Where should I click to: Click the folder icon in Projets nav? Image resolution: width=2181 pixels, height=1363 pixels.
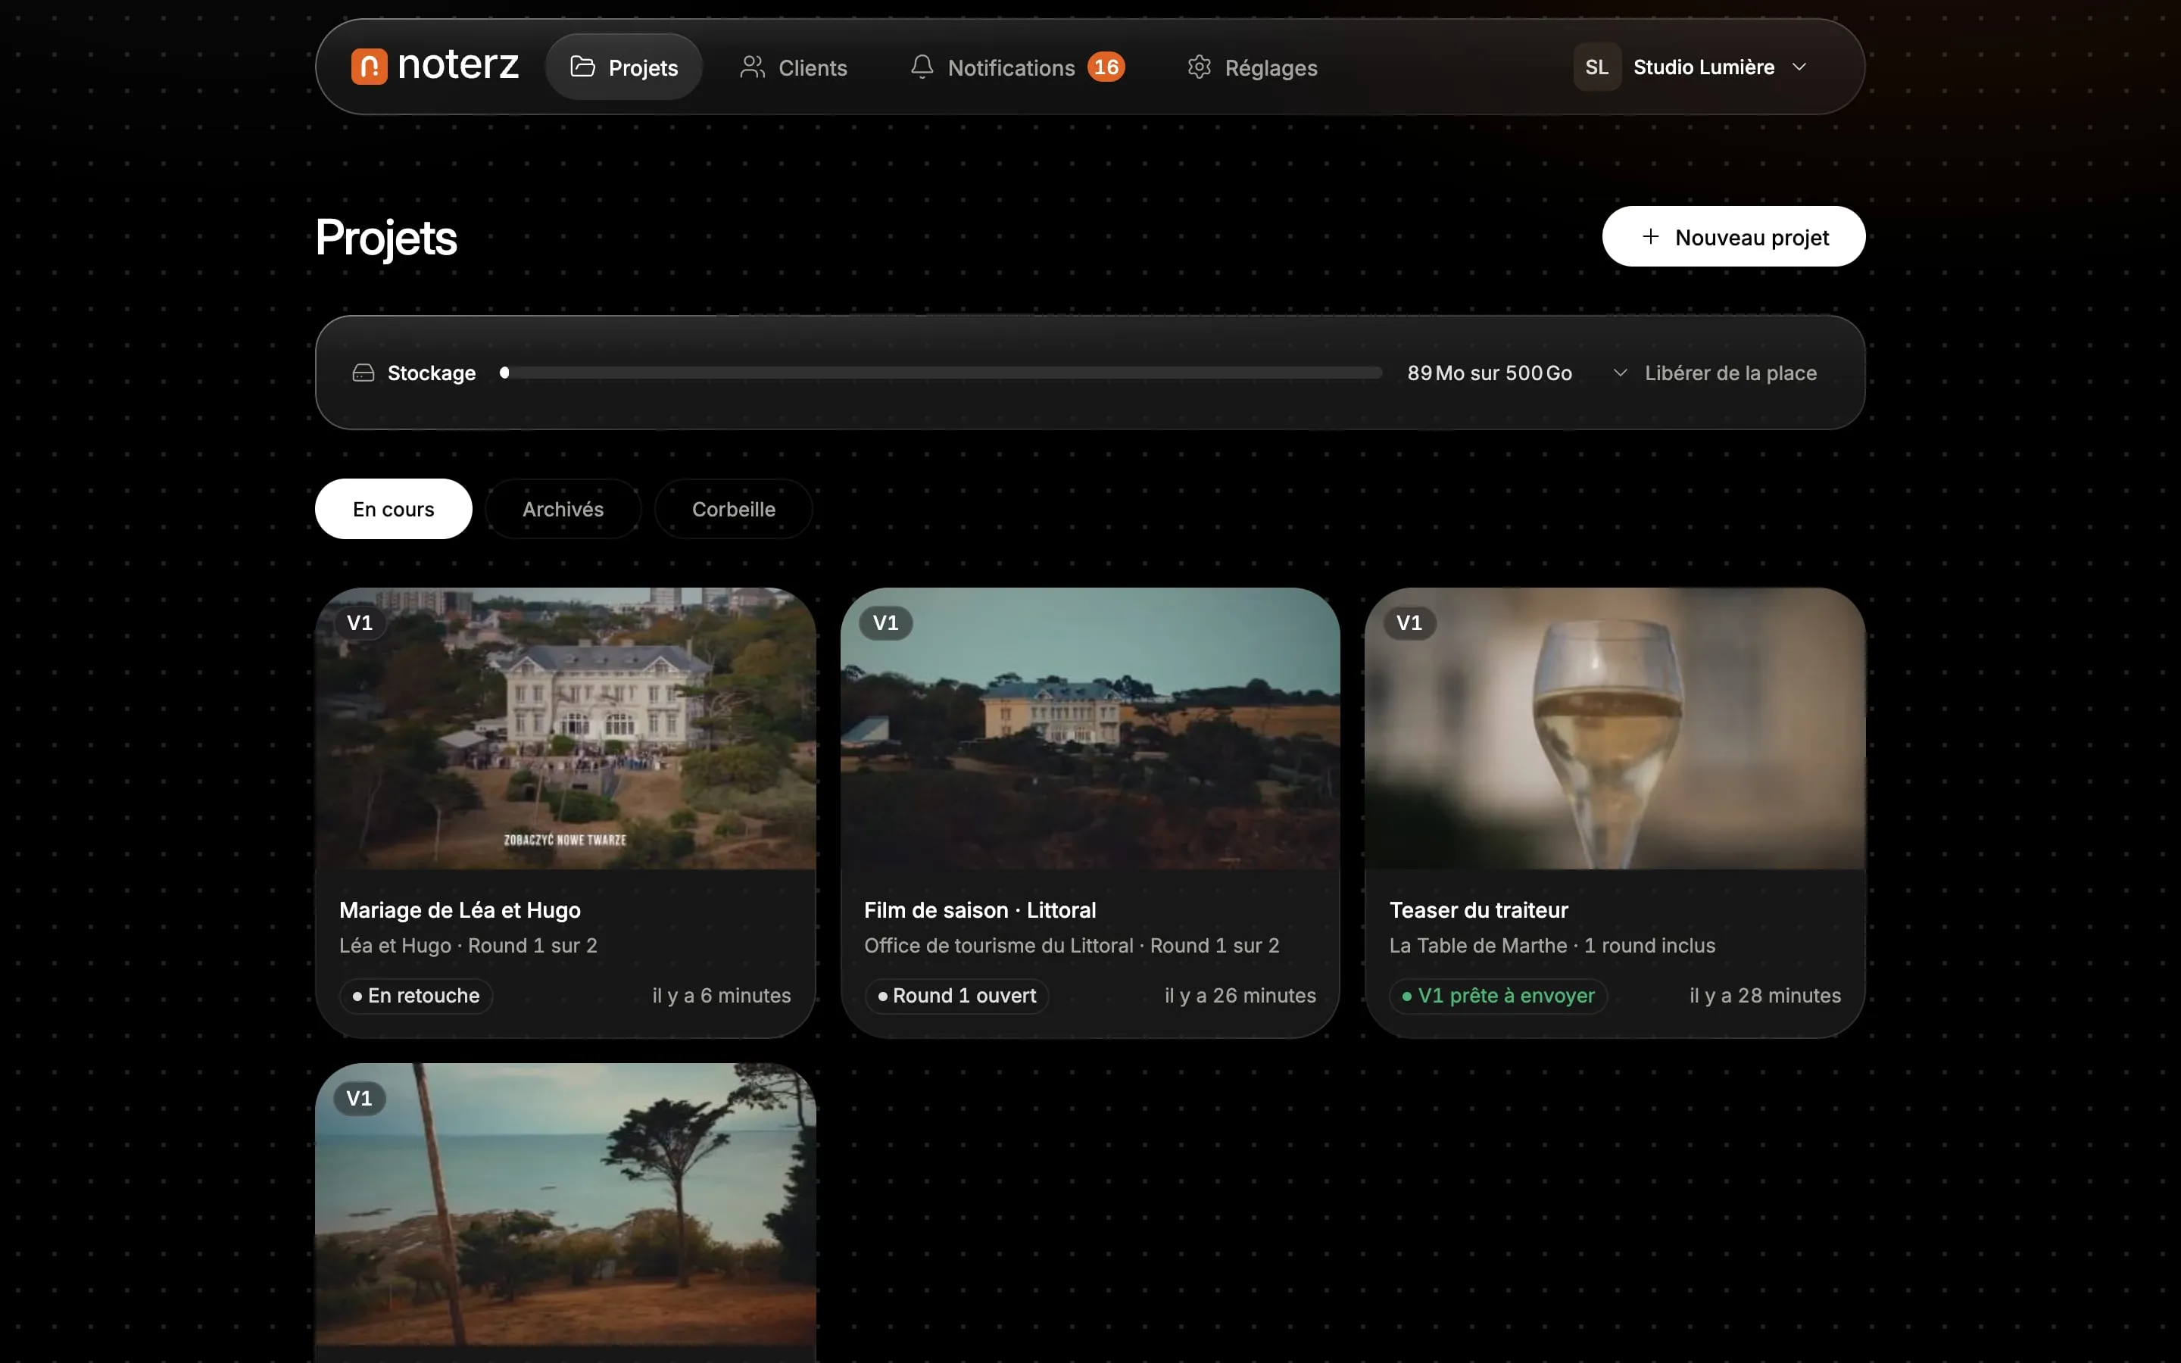[x=583, y=67]
